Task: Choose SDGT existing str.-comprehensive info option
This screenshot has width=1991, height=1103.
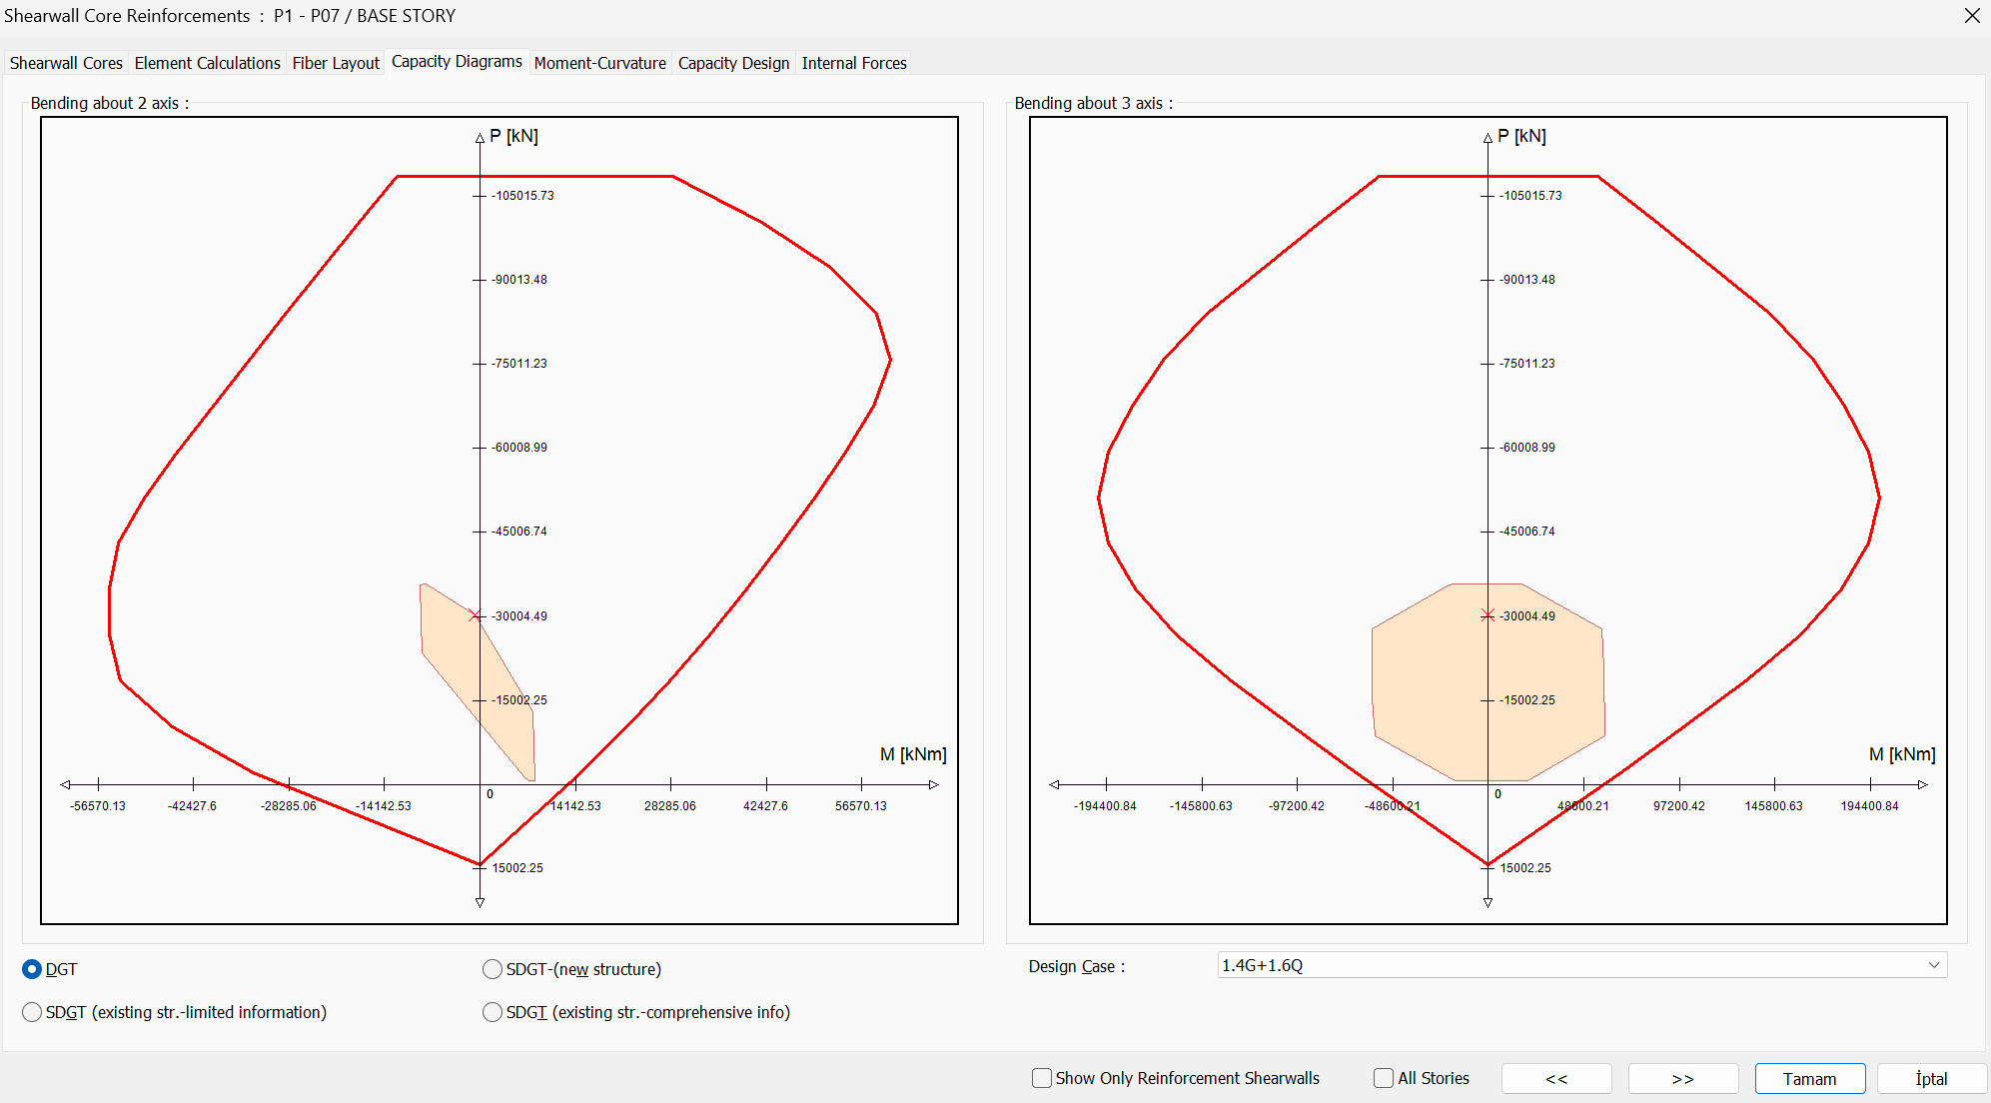Action: (493, 1012)
